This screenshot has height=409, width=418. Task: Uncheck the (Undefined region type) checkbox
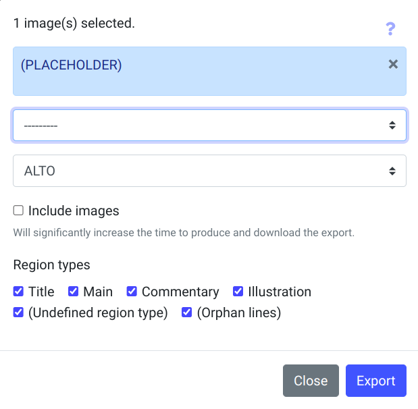[x=18, y=312]
